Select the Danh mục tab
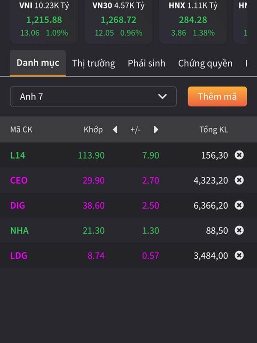The image size is (257, 343). pos(38,63)
